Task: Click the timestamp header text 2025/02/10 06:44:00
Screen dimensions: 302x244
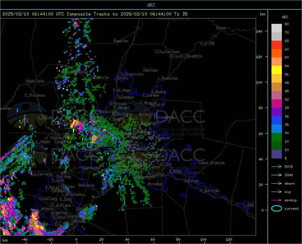Action: [x=28, y=14]
